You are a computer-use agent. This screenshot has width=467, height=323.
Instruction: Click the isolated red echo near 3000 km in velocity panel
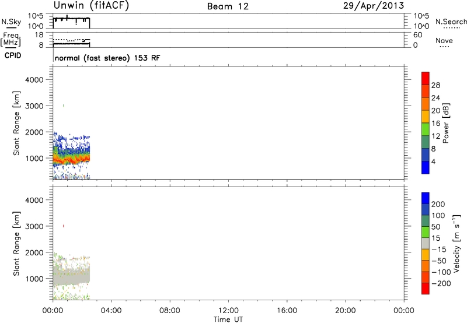tap(64, 226)
